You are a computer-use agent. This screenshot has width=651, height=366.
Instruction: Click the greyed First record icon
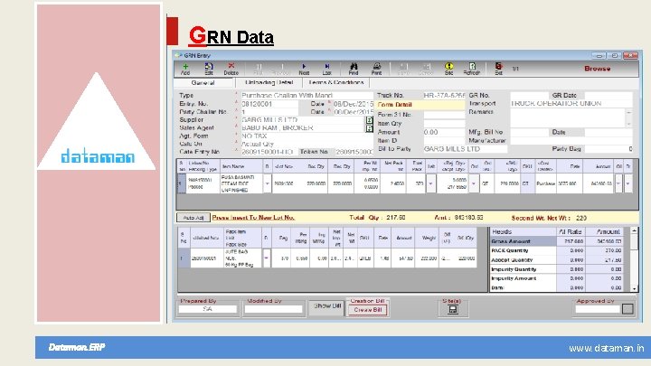coord(258,69)
